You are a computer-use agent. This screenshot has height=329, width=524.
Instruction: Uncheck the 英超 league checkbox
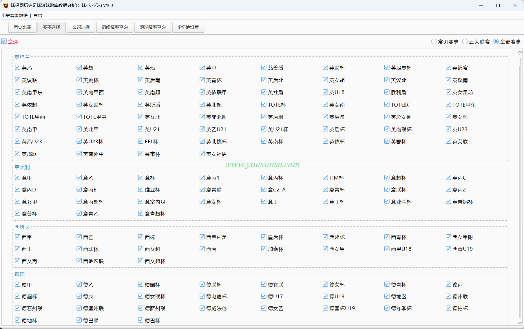(79, 67)
